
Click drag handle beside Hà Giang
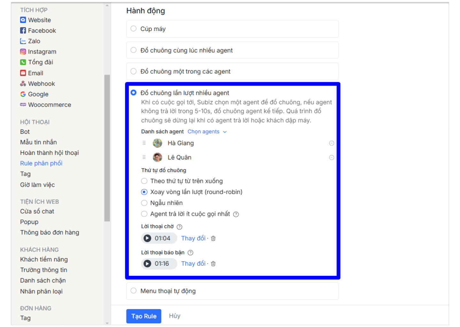tap(144, 143)
